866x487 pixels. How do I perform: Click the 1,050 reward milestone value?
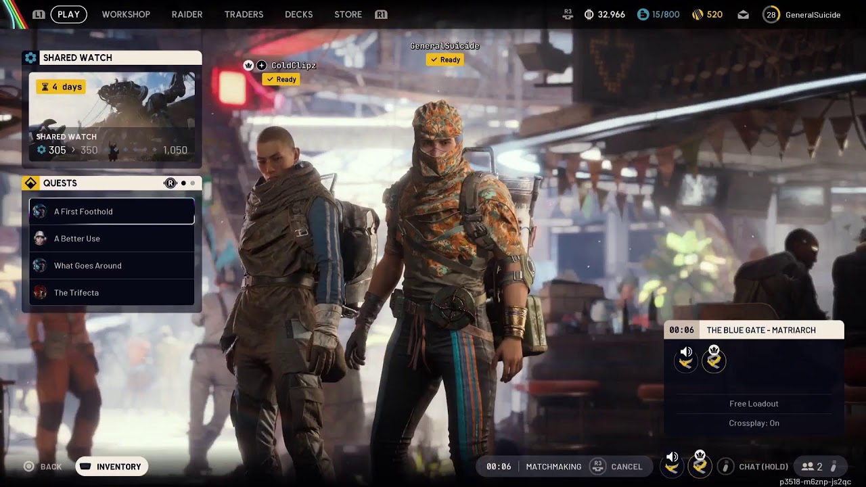[175, 150]
